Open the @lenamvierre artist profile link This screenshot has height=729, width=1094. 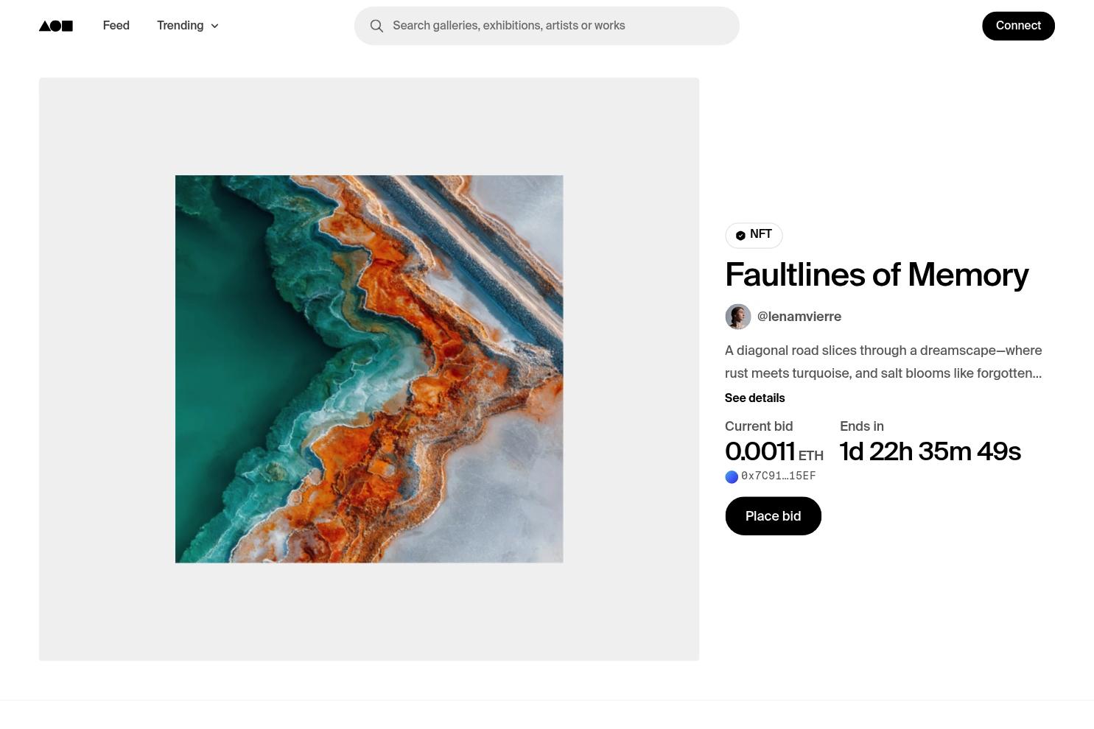[799, 317]
